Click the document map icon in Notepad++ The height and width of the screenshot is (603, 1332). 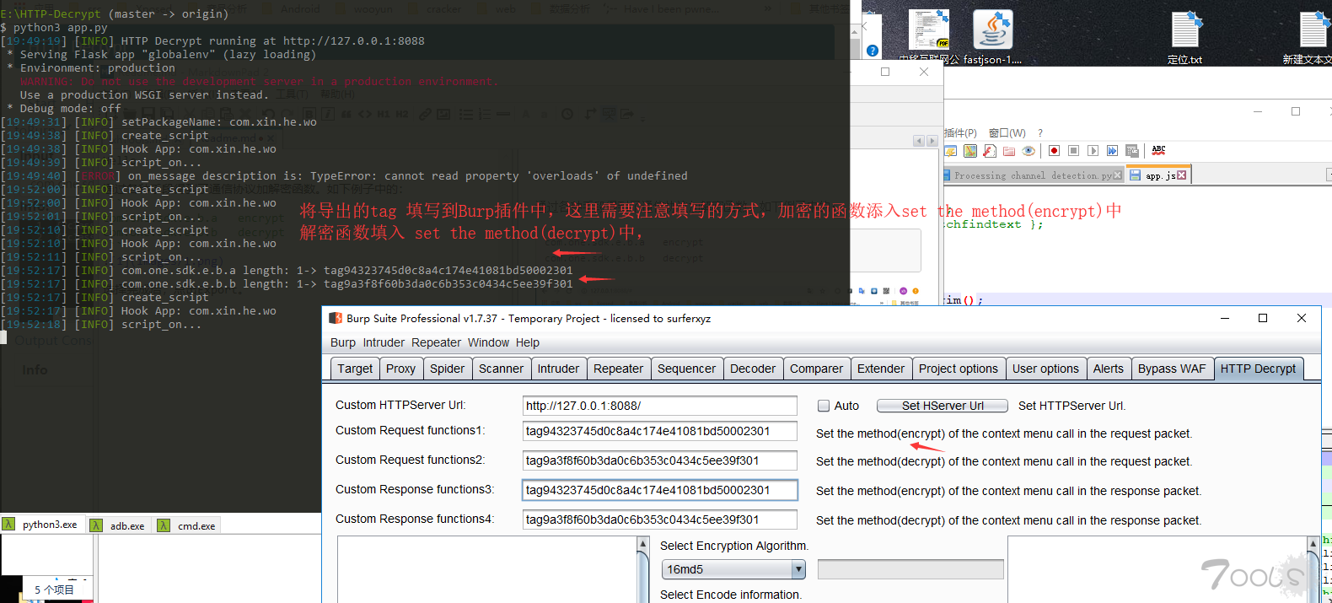click(x=970, y=151)
